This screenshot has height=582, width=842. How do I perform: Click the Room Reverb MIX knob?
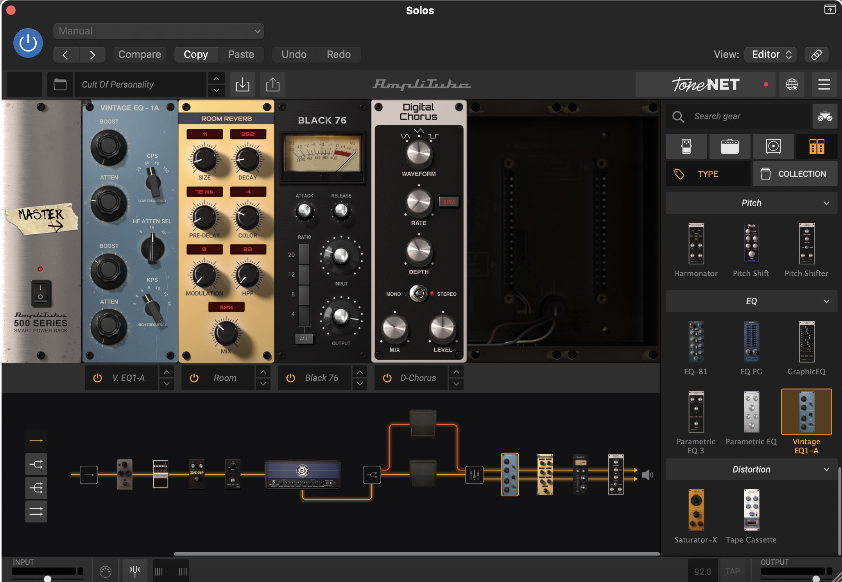pyautogui.click(x=226, y=333)
